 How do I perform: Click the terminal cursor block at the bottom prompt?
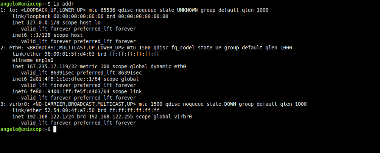[x=55, y=129]
